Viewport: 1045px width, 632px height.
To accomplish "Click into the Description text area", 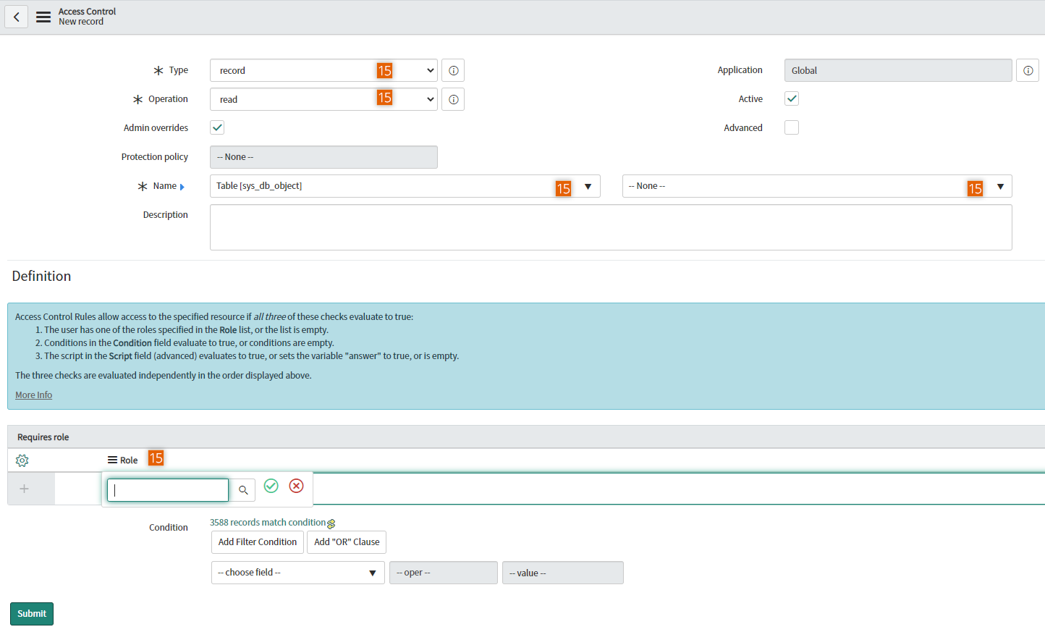I will pyautogui.click(x=611, y=227).
